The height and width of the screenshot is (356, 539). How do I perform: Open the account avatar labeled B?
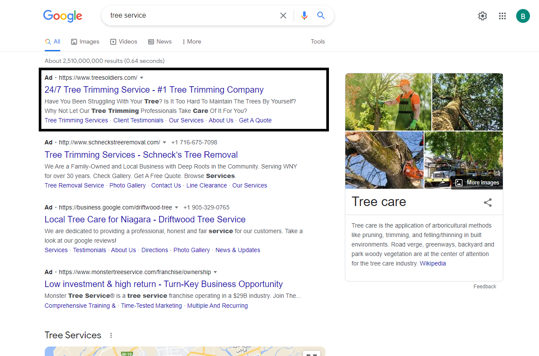pyautogui.click(x=523, y=16)
